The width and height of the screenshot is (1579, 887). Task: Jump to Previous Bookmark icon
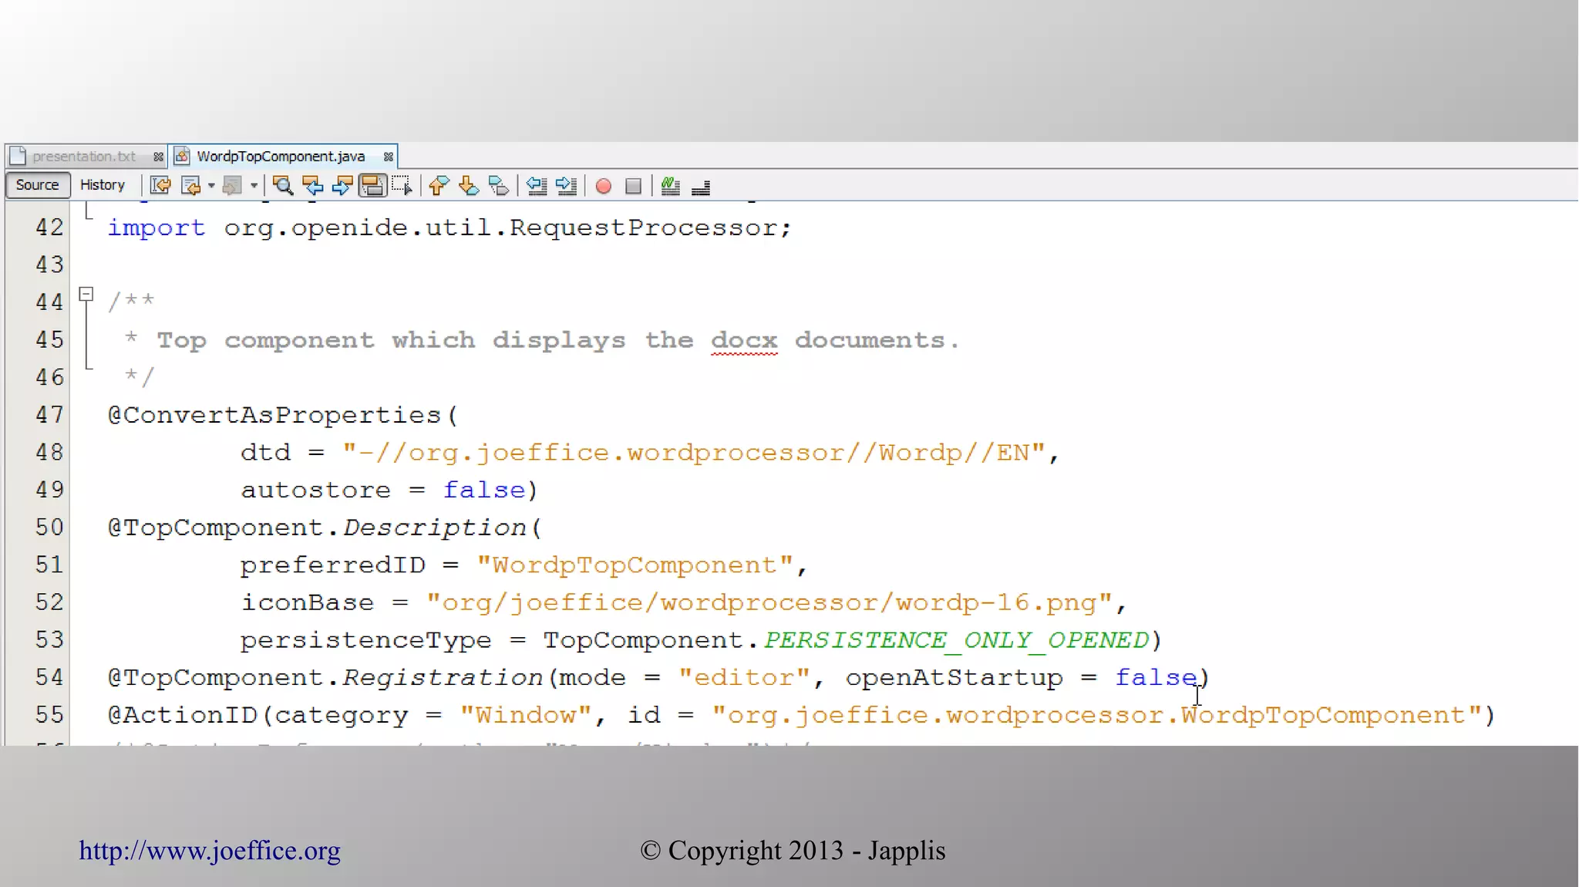click(439, 186)
